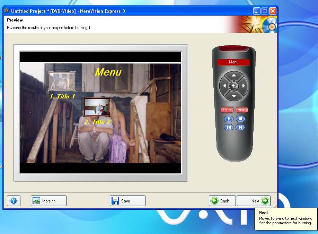Proceed with the Next button

point(254,201)
